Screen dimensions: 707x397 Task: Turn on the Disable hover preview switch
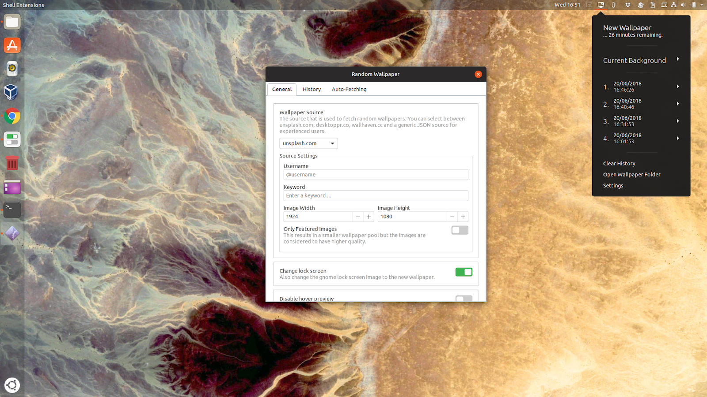[464, 300]
